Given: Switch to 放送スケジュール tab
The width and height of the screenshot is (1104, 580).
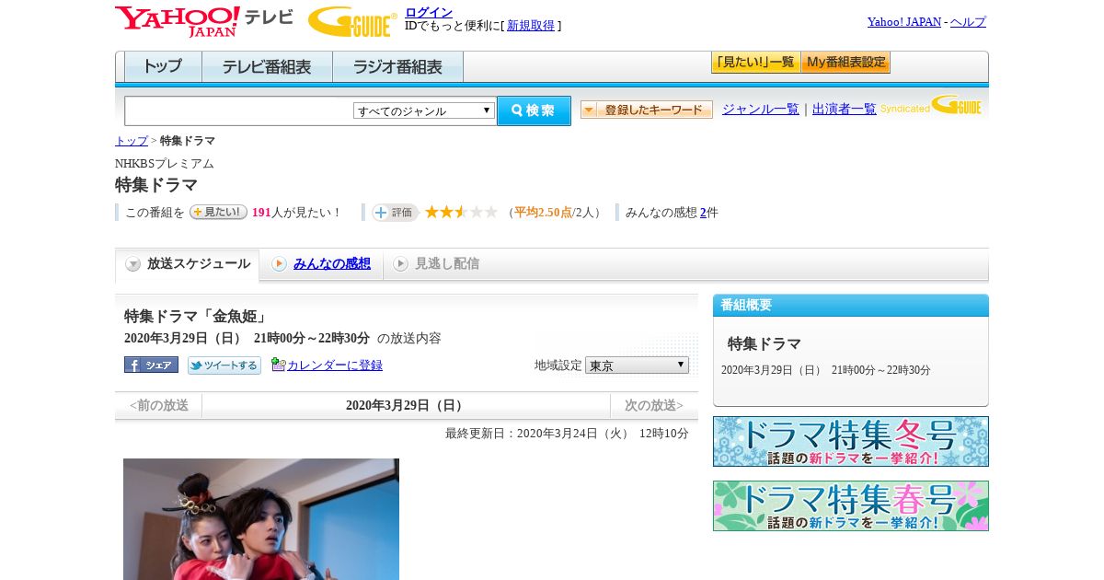Looking at the screenshot, I should [x=187, y=264].
